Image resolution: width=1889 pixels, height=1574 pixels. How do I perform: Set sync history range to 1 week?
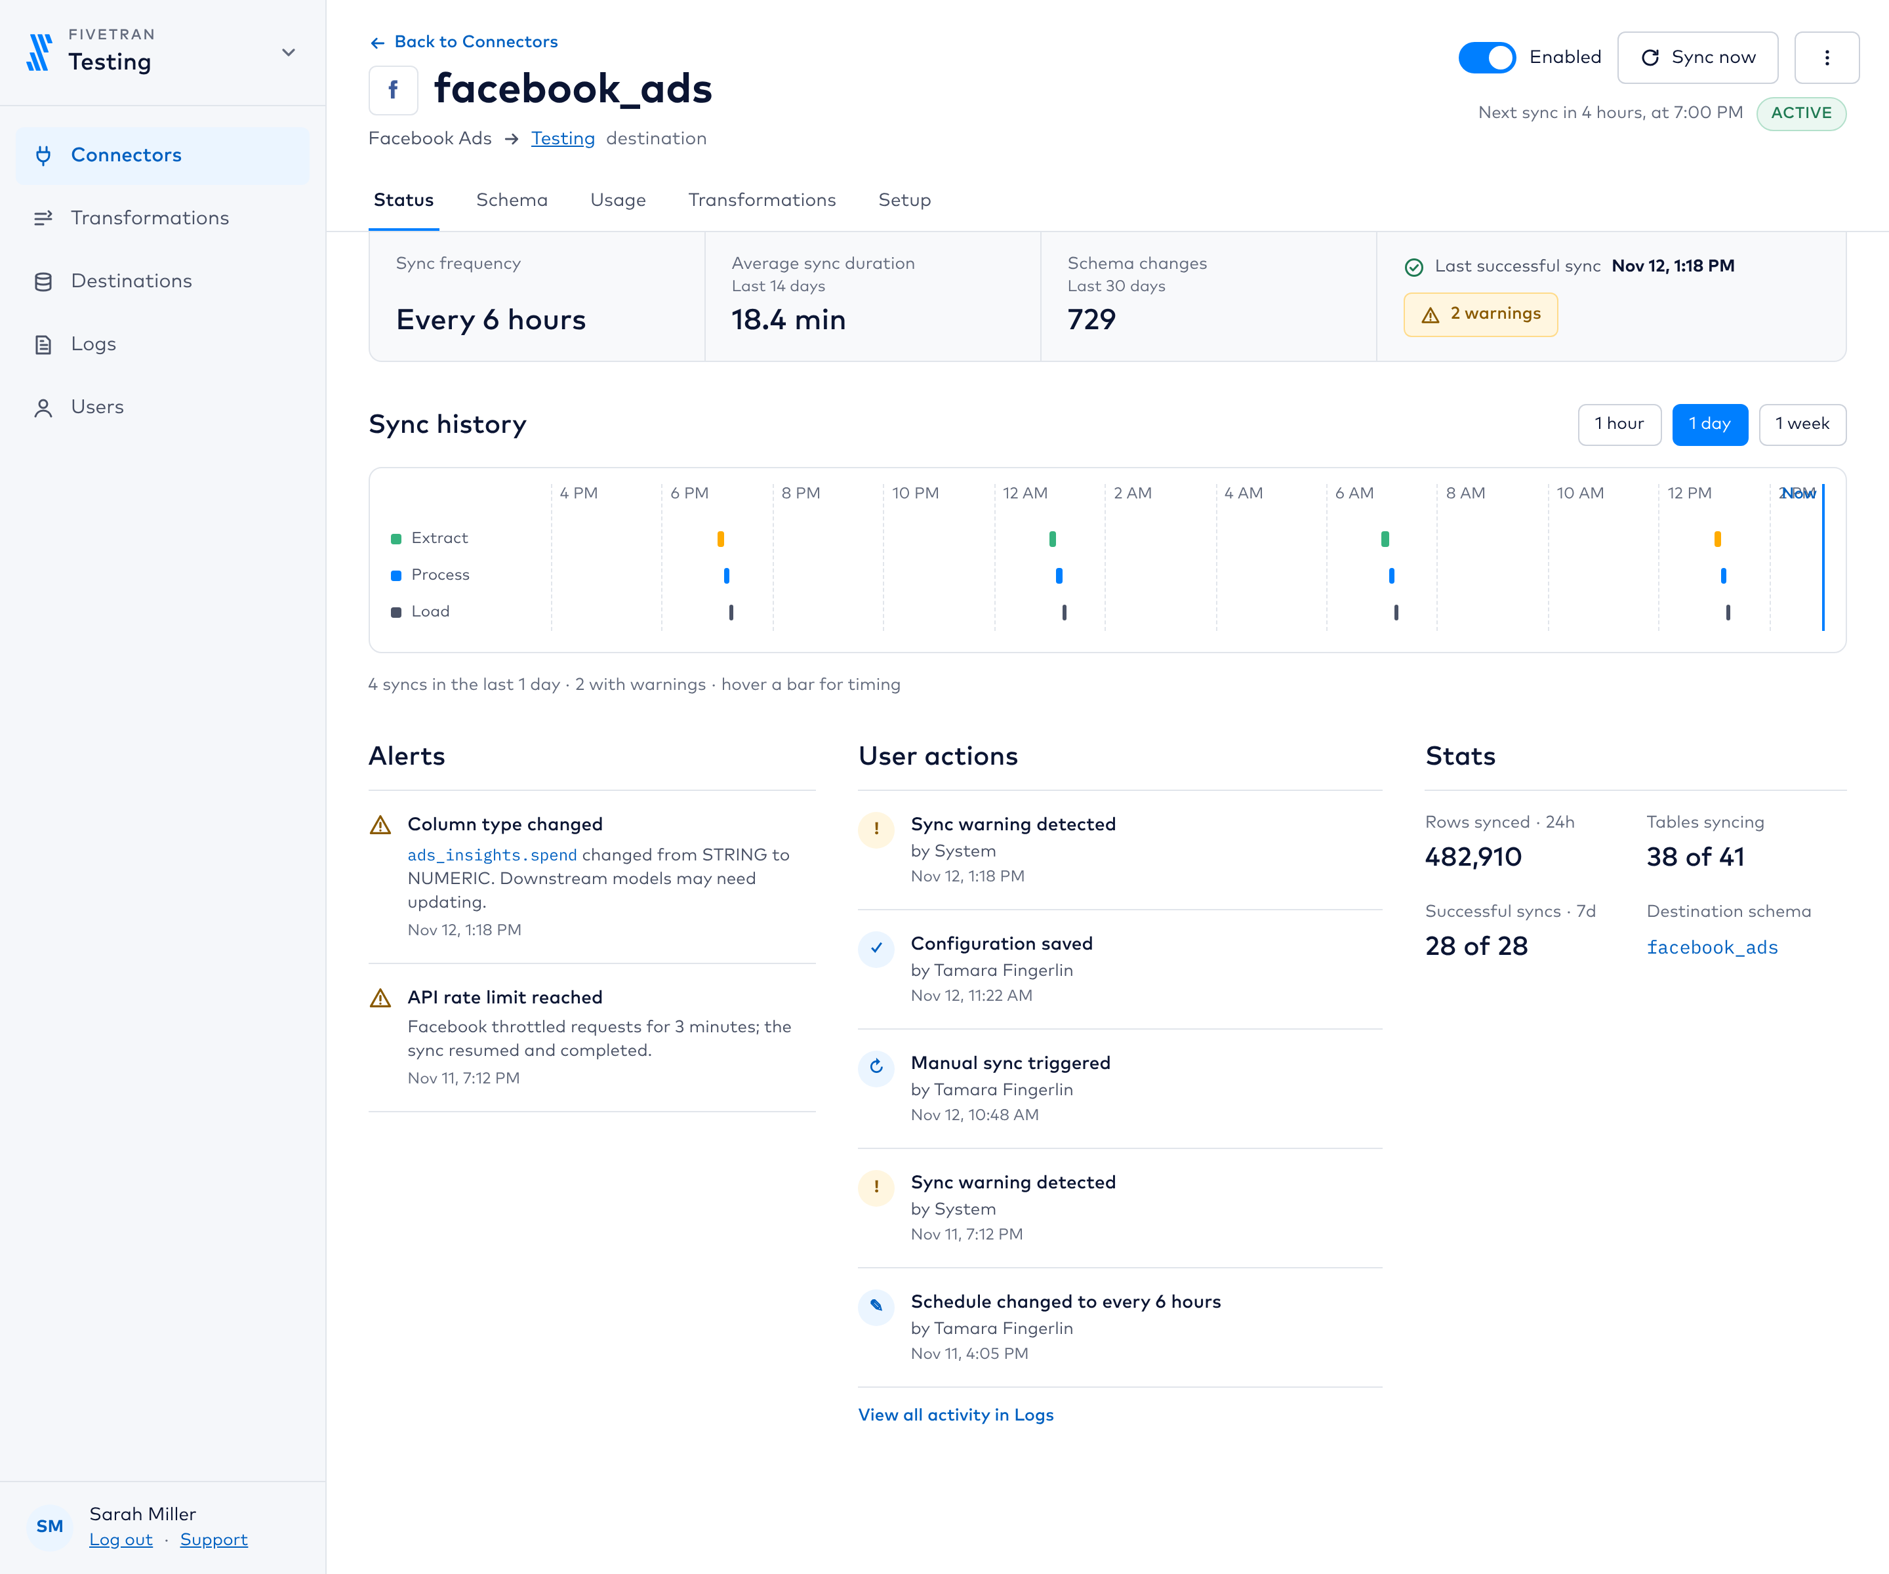tap(1802, 424)
